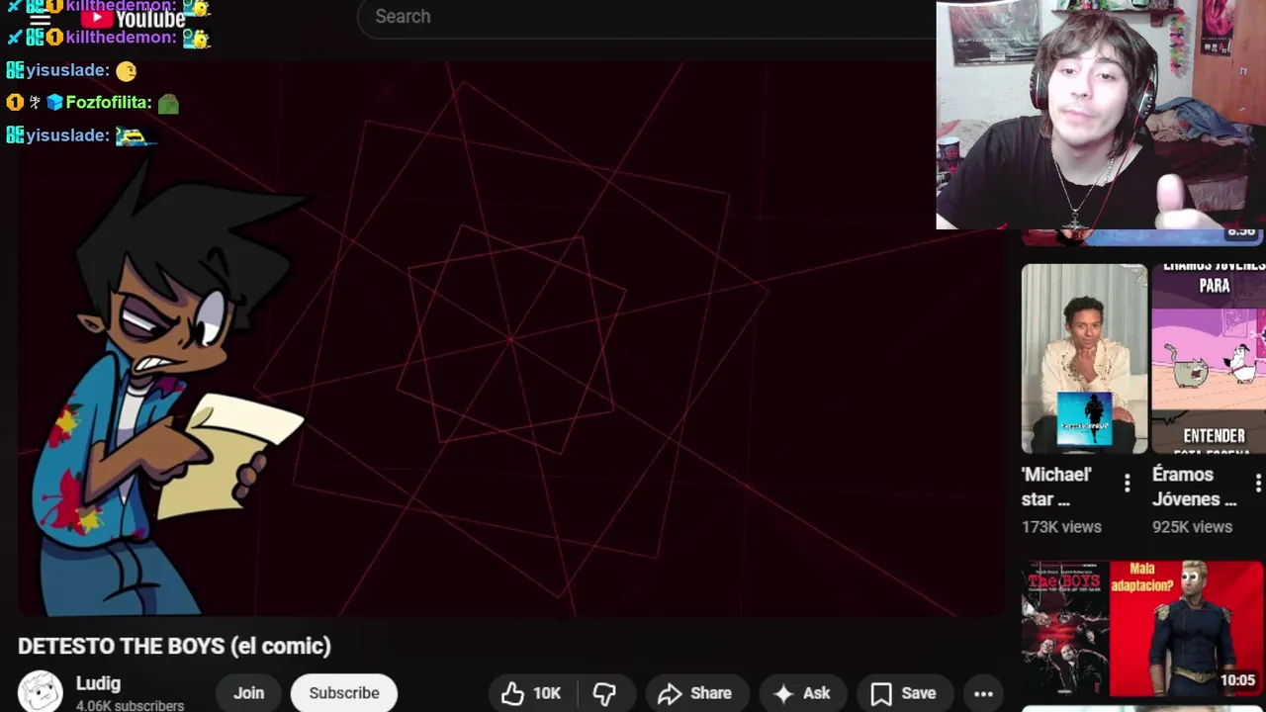Click the video title DETESTO THE BOYS
This screenshot has height=712, width=1266.
[x=174, y=646]
